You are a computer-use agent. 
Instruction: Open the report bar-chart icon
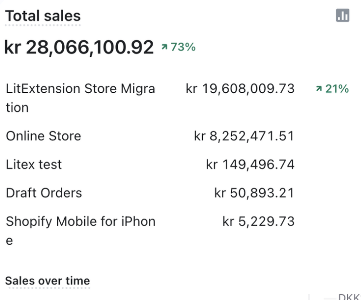point(343,16)
